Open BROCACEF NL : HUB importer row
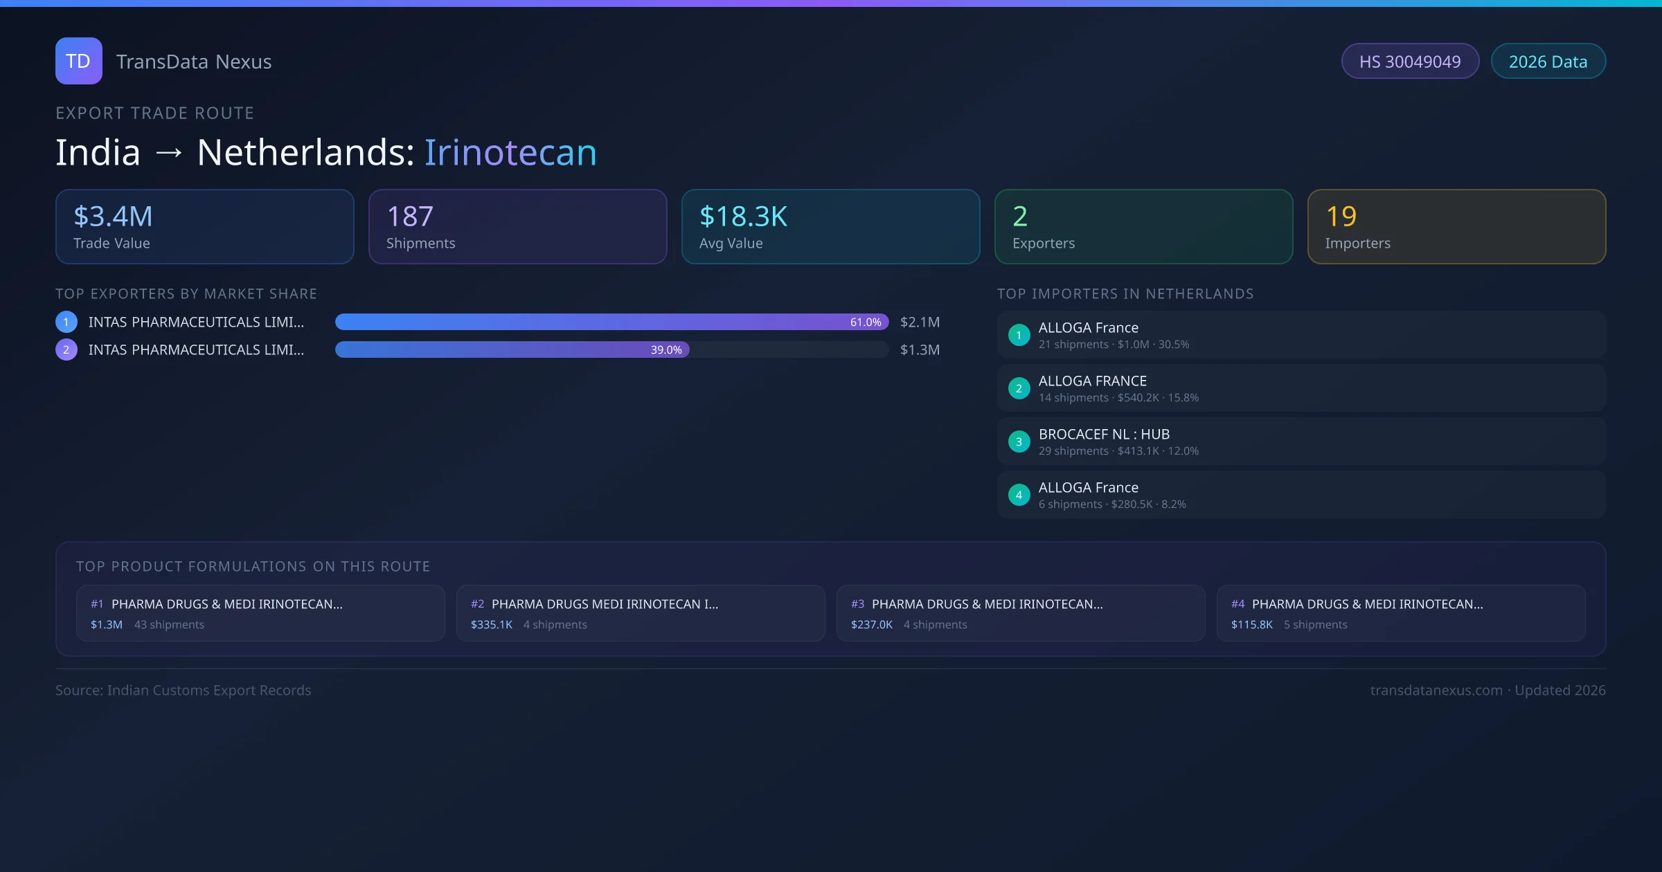1662x872 pixels. [1301, 442]
